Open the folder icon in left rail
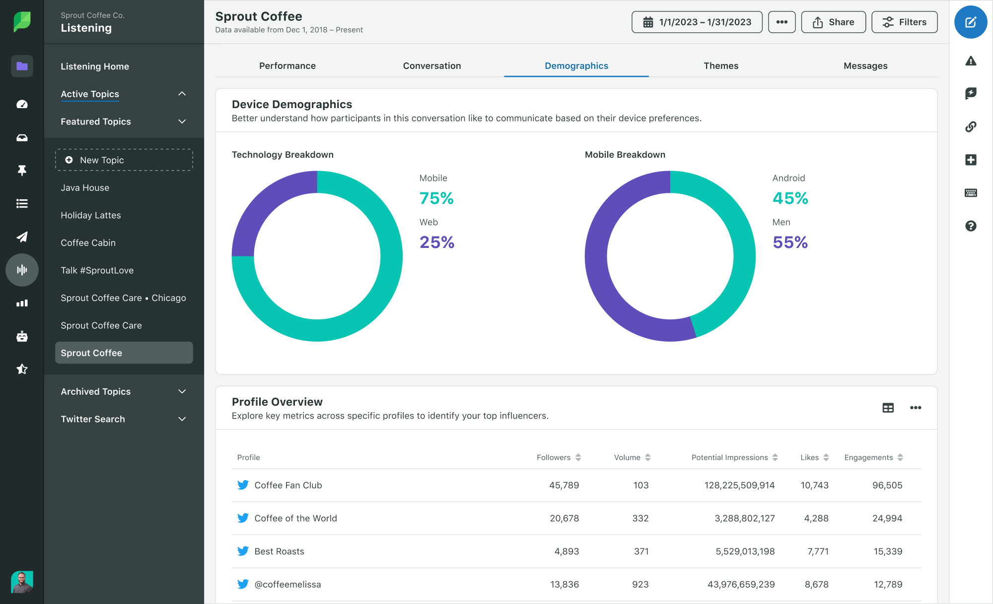This screenshot has width=993, height=604. (22, 66)
